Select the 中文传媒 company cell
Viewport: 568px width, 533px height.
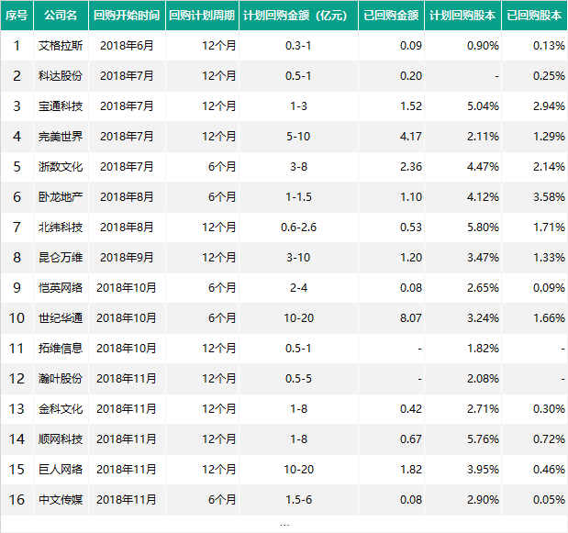61,500
